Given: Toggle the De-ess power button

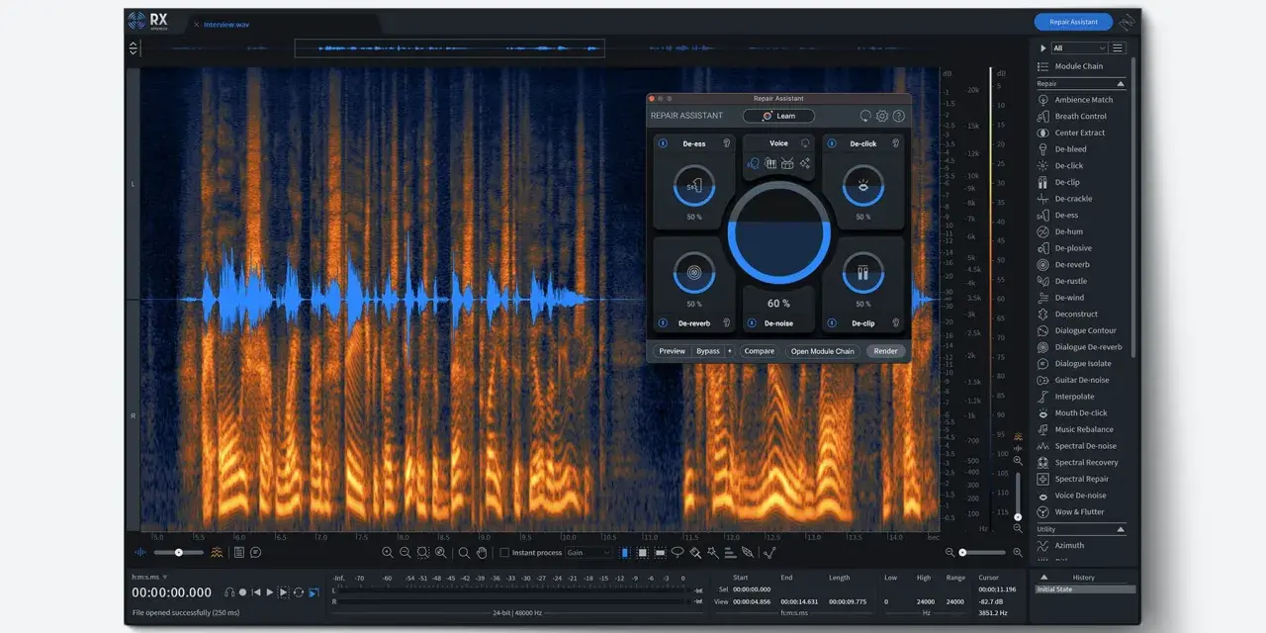Looking at the screenshot, I should click(x=663, y=143).
